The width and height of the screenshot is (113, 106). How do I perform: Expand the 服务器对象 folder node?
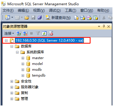(12, 87)
